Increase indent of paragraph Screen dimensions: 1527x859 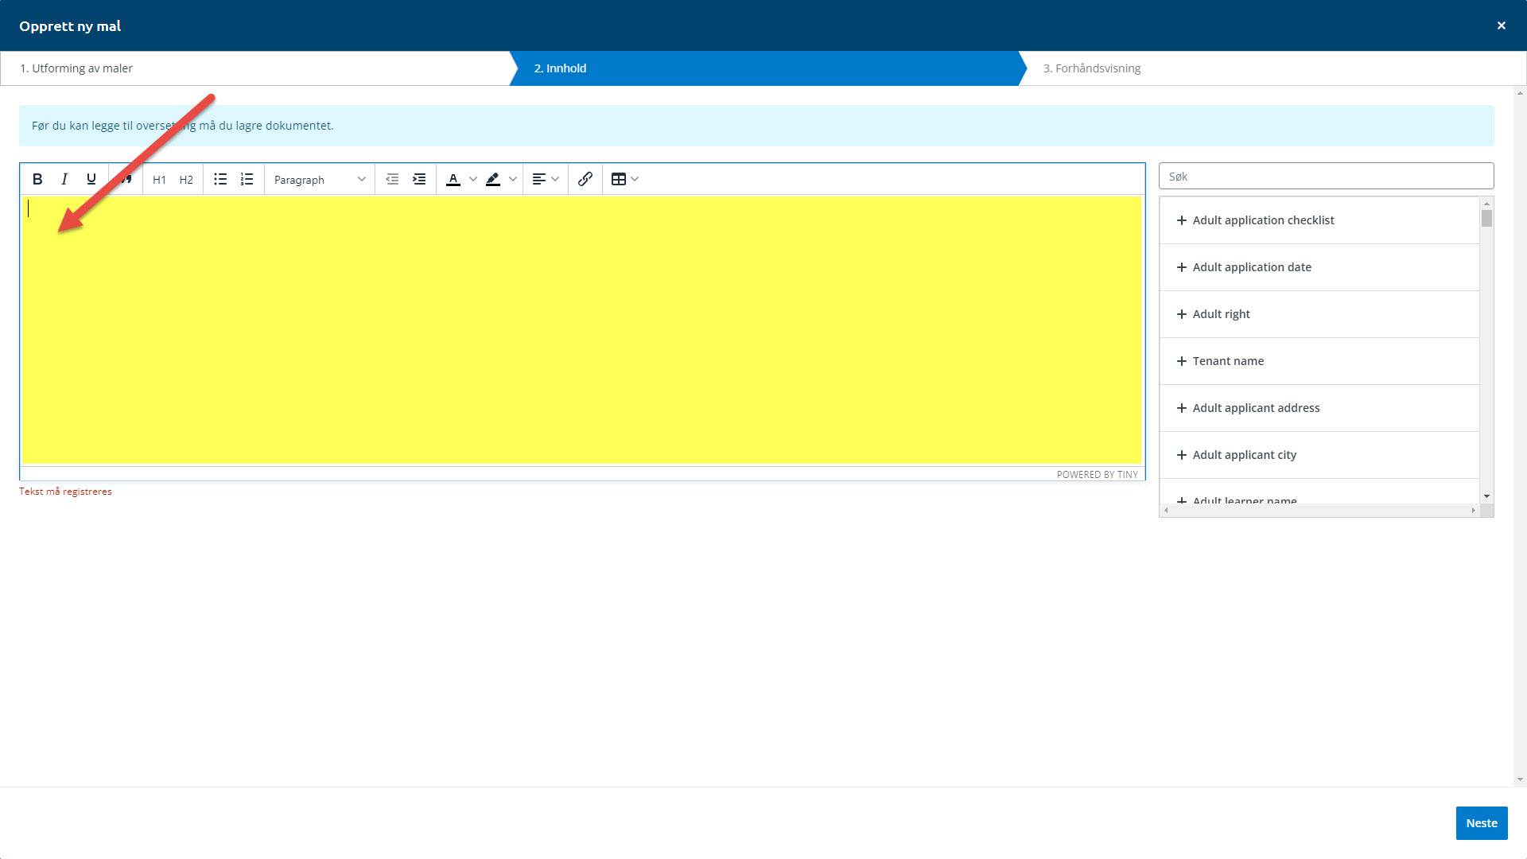[x=419, y=179]
